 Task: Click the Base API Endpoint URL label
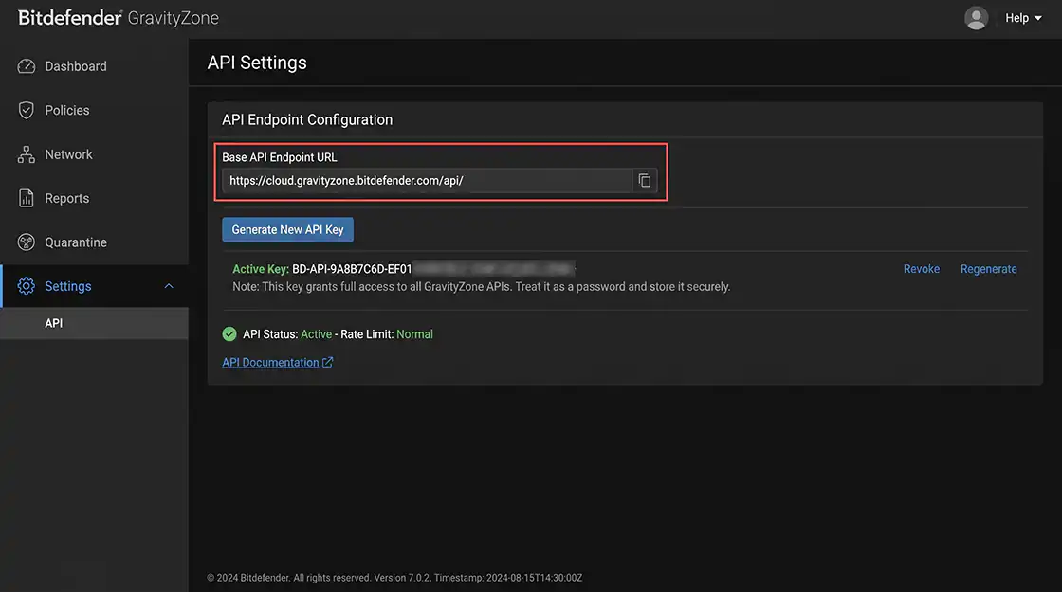(279, 157)
